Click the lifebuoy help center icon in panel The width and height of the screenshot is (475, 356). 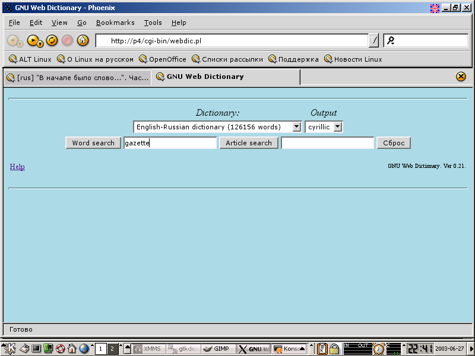(60, 349)
